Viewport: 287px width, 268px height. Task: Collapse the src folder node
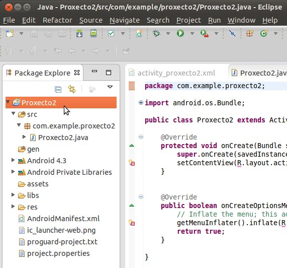coord(14,113)
